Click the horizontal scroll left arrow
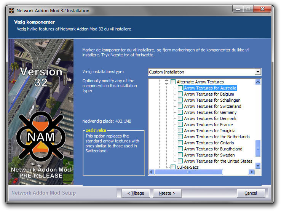This screenshot has width=281, height=211. (x=152, y=172)
